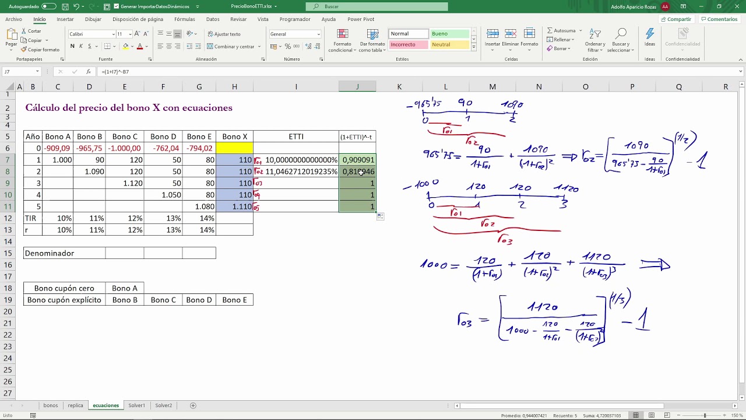Toggle bold formatting (N)
746x420 pixels.
(72, 46)
